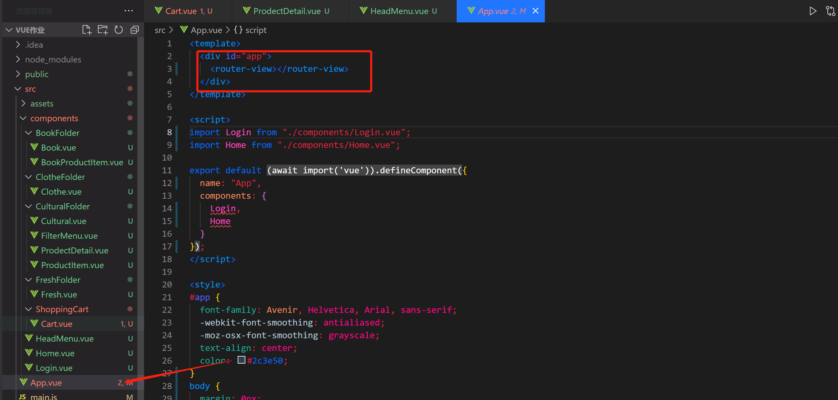Open Clothe.vue in the explorer
Screen dimensions: 838x400
pyautogui.click(x=70, y=192)
